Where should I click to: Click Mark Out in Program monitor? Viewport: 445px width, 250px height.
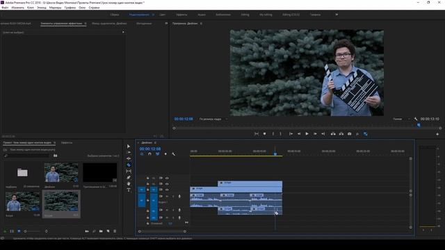tap(280, 134)
